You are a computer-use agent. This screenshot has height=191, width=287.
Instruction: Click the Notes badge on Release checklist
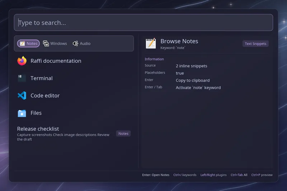(x=123, y=134)
